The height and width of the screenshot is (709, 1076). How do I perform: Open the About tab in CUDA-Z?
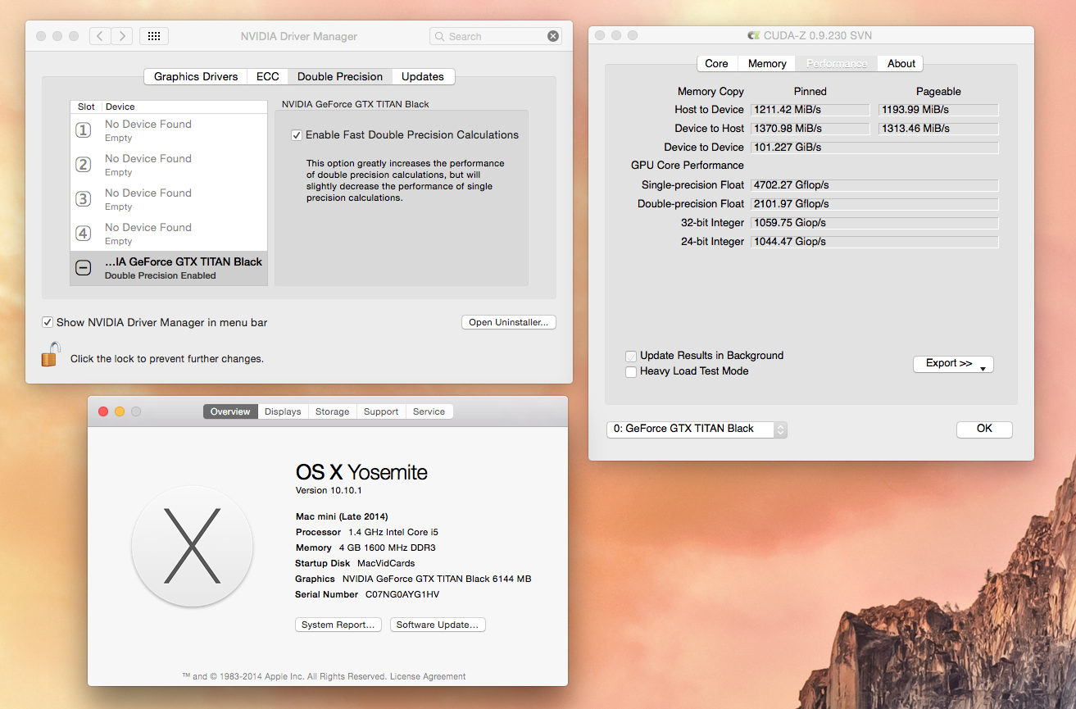(901, 63)
